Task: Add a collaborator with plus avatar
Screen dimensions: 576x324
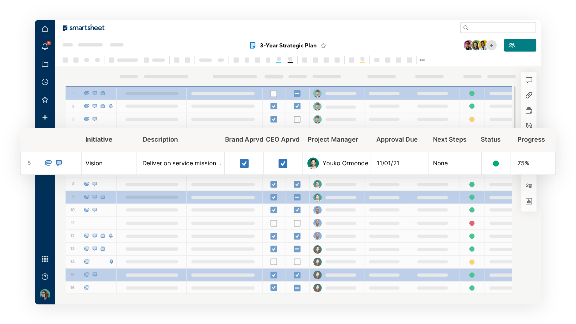Action: point(491,46)
